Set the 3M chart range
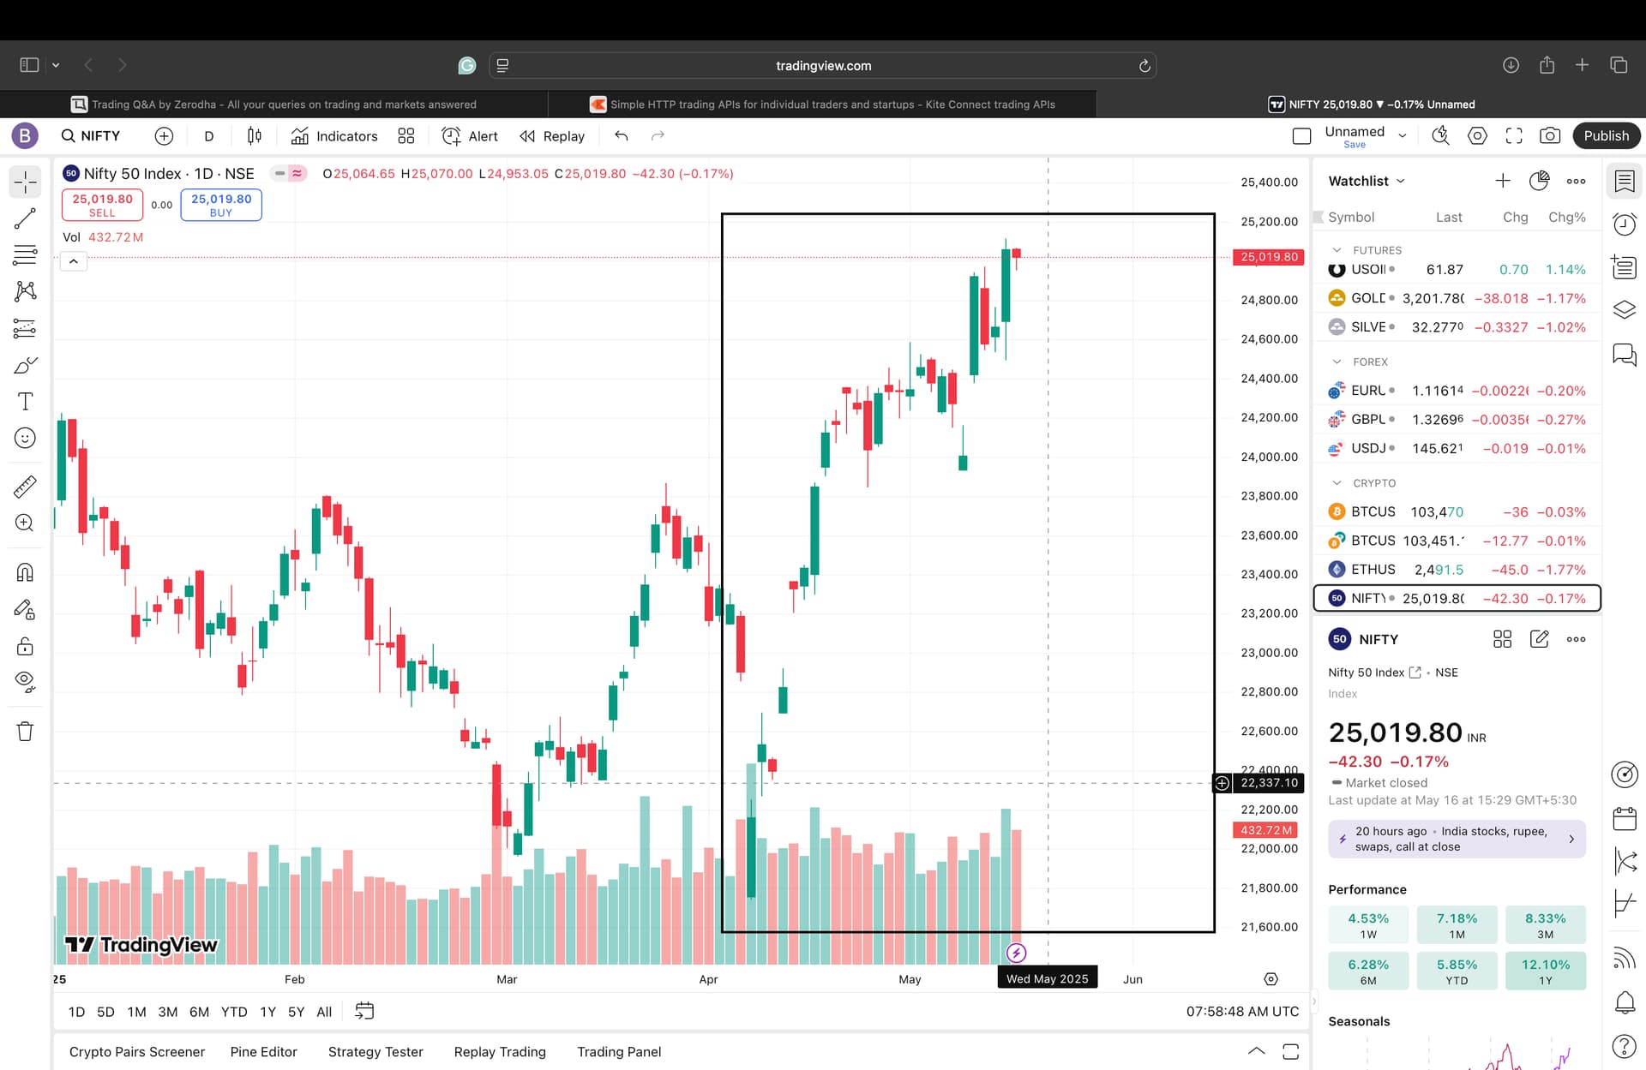Screen dimensions: 1646x1070 168,1012
